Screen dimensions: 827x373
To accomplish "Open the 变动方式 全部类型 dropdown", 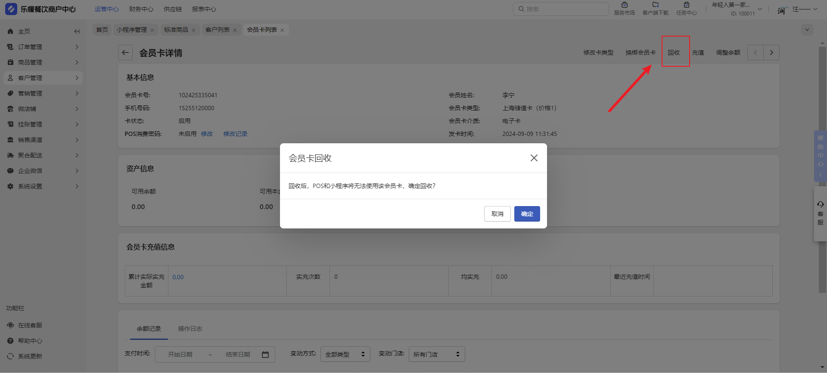I will click(x=345, y=354).
